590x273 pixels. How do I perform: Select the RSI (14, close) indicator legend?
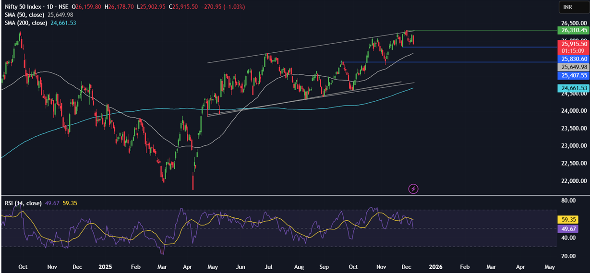point(22,203)
